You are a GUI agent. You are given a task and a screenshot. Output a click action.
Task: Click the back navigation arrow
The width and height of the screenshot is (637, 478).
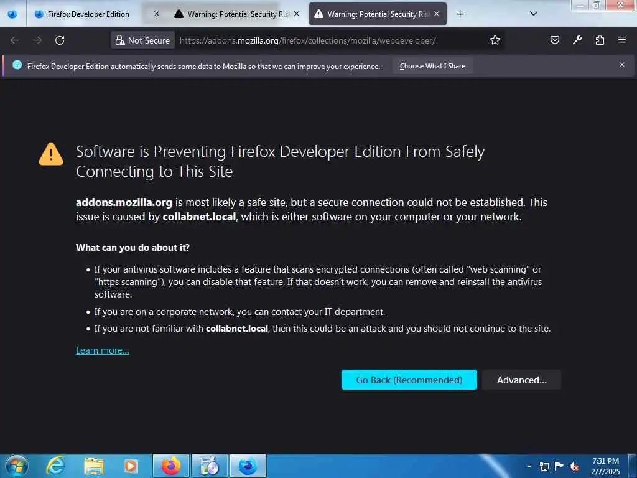click(x=15, y=40)
